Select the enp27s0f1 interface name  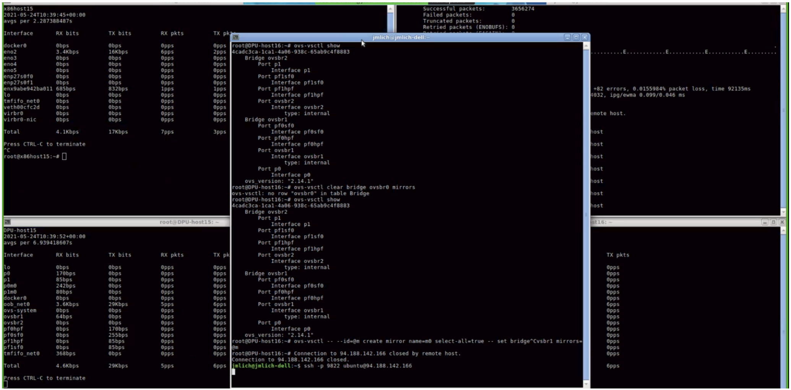coord(18,83)
